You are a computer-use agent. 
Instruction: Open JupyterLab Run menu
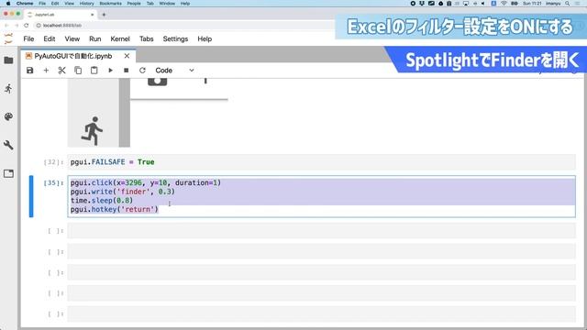click(95, 38)
